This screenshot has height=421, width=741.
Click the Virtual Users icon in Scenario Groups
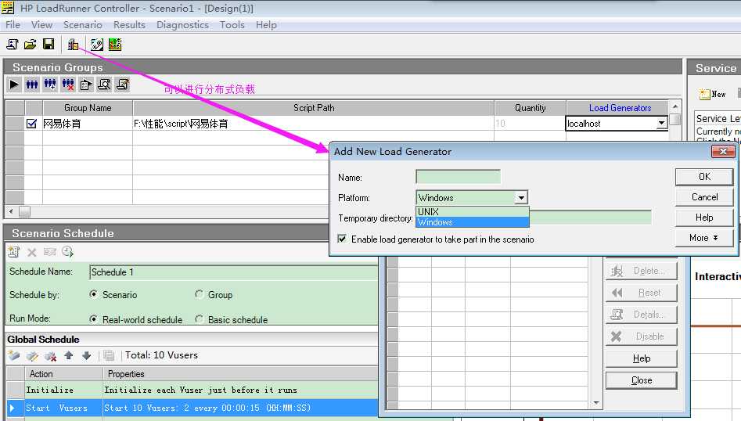click(x=32, y=85)
